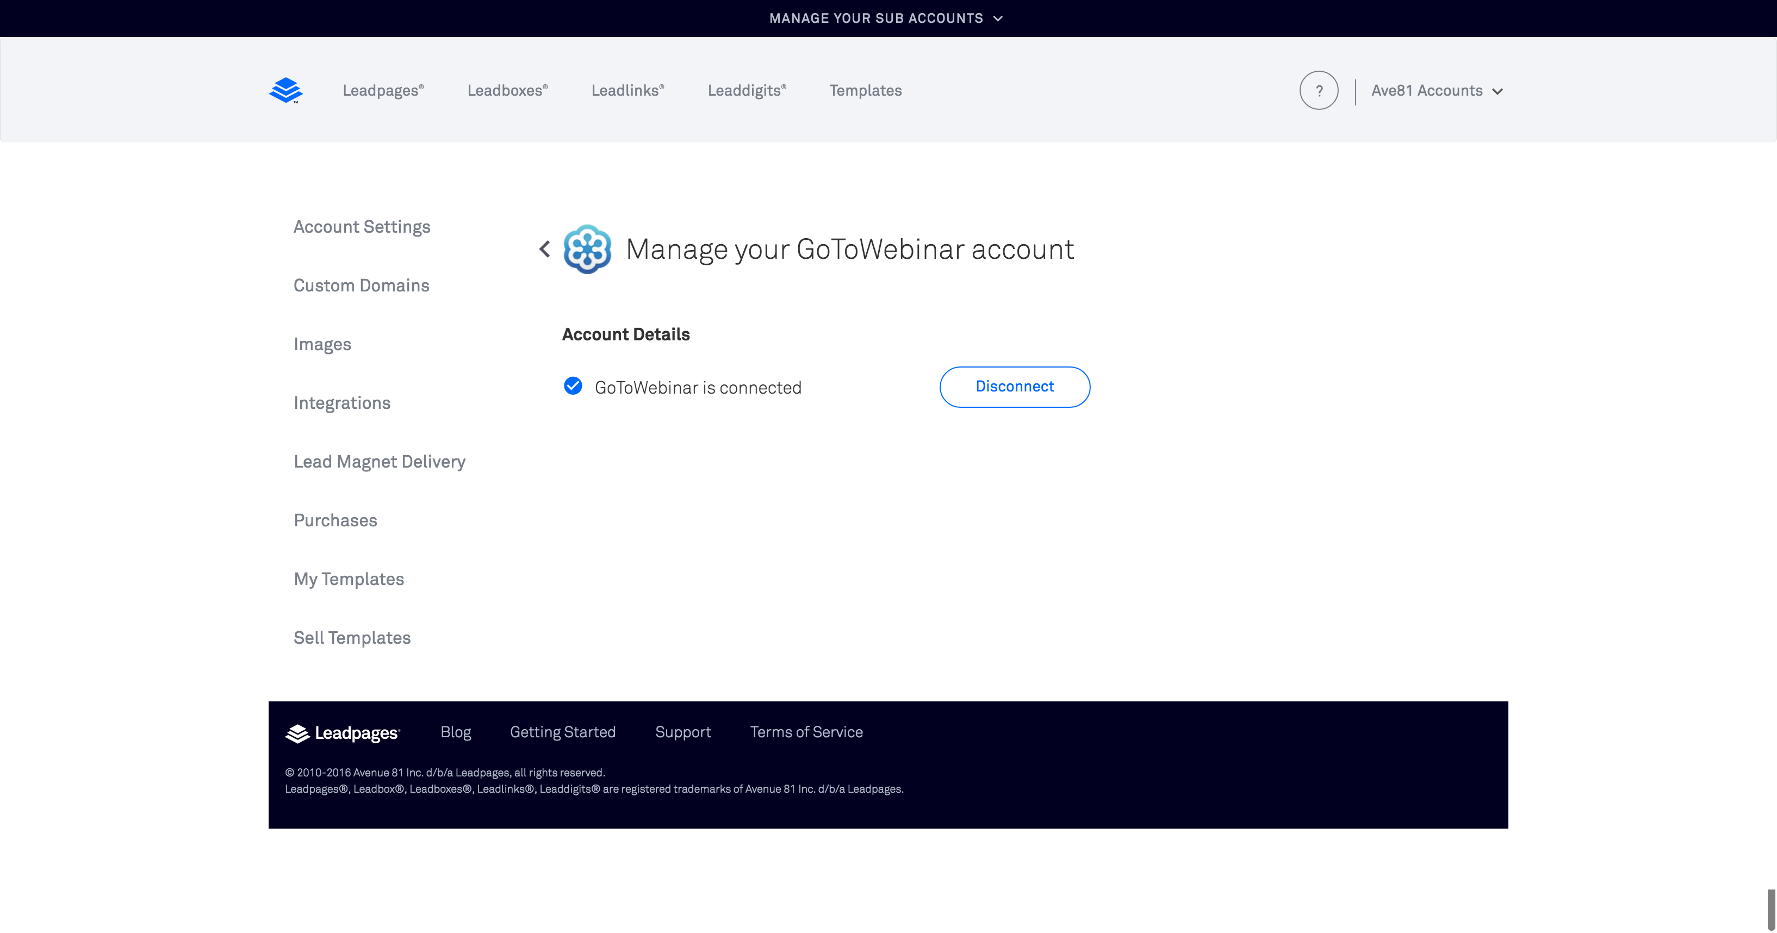Image resolution: width=1777 pixels, height=933 pixels.
Task: Visit the Getting Started page
Action: tap(562, 732)
